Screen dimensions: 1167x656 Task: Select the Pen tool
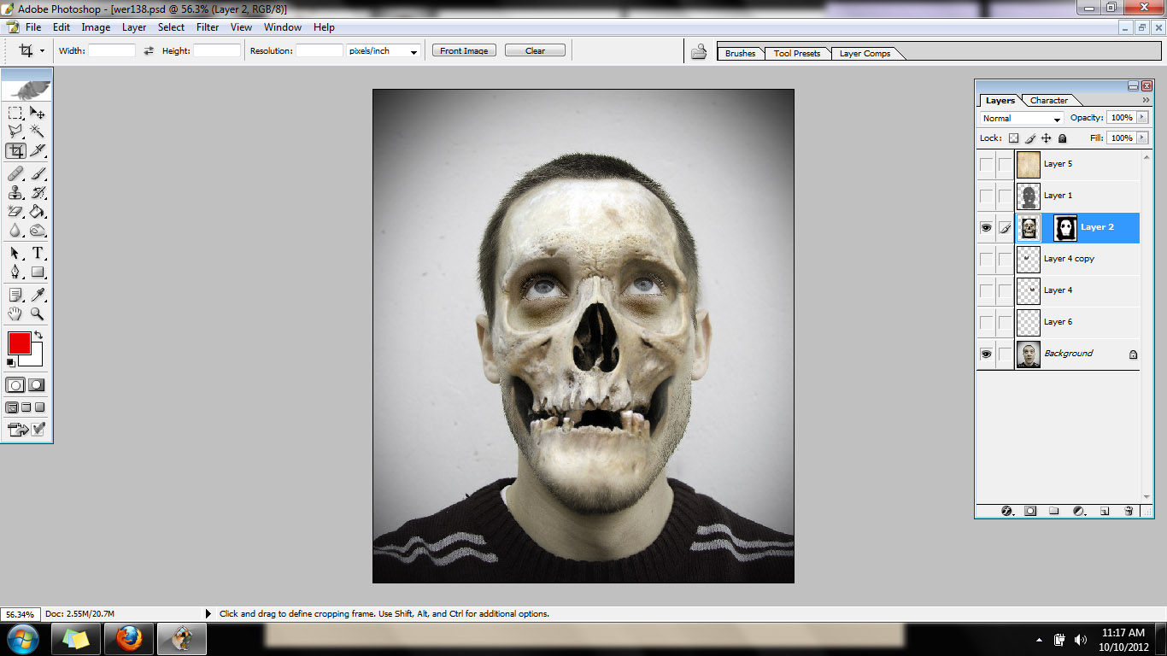pyautogui.click(x=15, y=272)
